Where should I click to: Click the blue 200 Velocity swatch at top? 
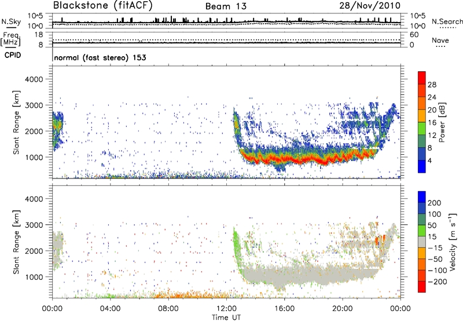point(422,197)
